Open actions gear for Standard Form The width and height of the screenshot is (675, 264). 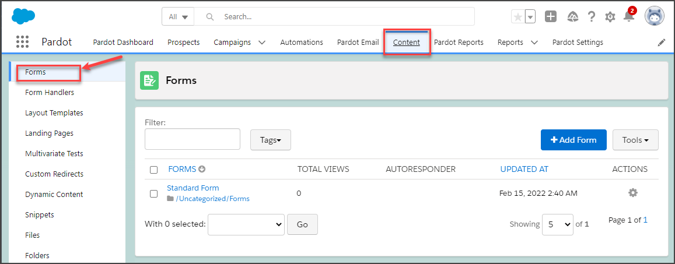[632, 193]
